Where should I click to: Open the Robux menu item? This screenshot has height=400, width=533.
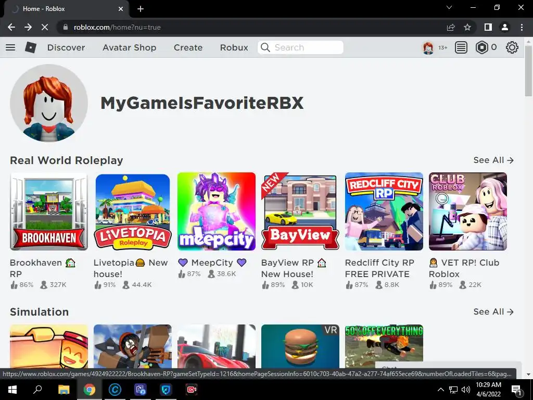click(x=234, y=47)
